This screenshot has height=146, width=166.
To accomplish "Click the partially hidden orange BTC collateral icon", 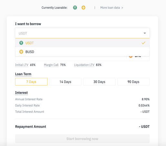I will pyautogui.click(x=130, y=57).
